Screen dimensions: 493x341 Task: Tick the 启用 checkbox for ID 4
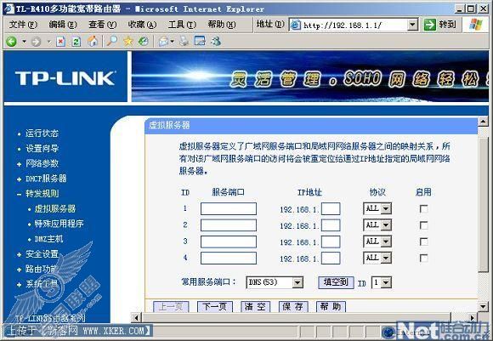423,259
